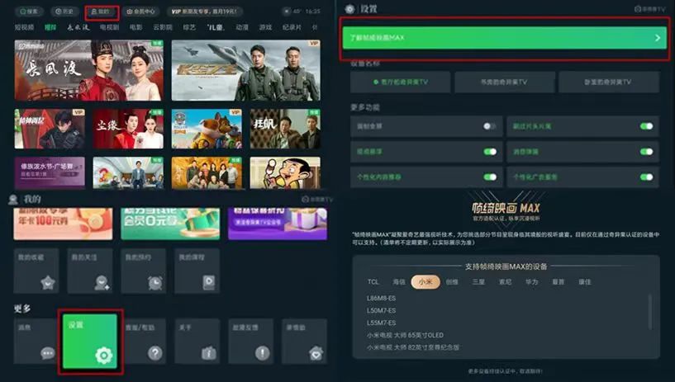This screenshot has width=675, height=382.
Task: Switch to the 华为 brand tab
Action: (x=531, y=282)
